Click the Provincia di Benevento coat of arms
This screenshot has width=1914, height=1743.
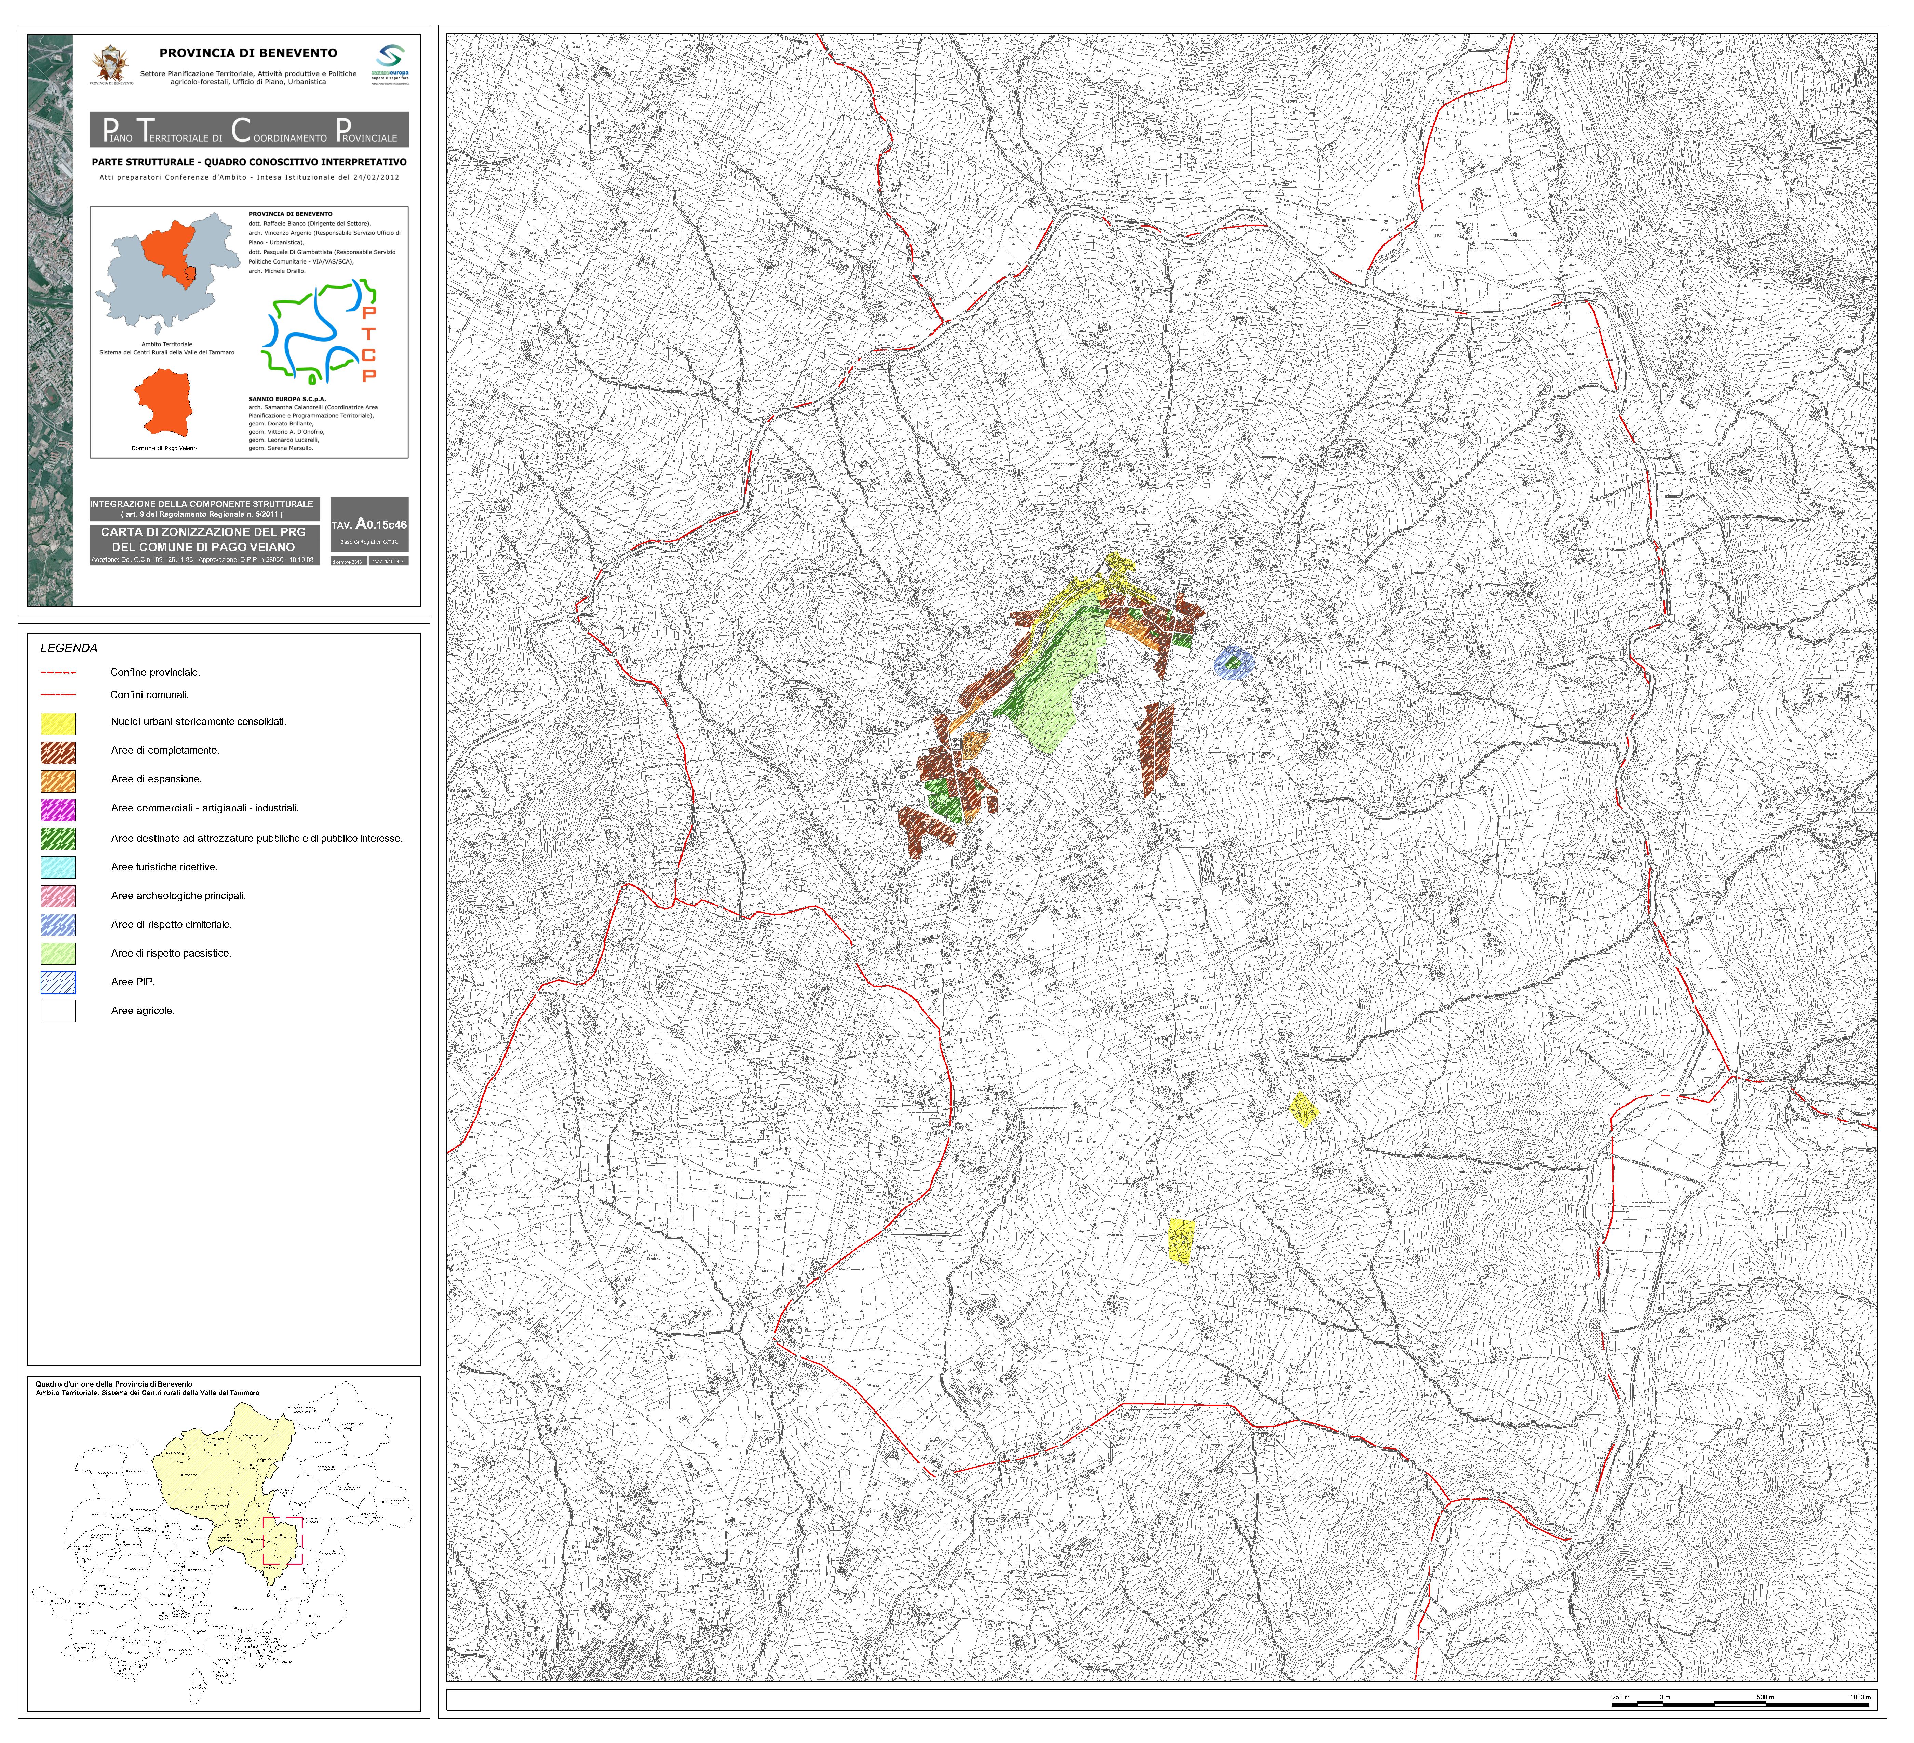click(111, 65)
